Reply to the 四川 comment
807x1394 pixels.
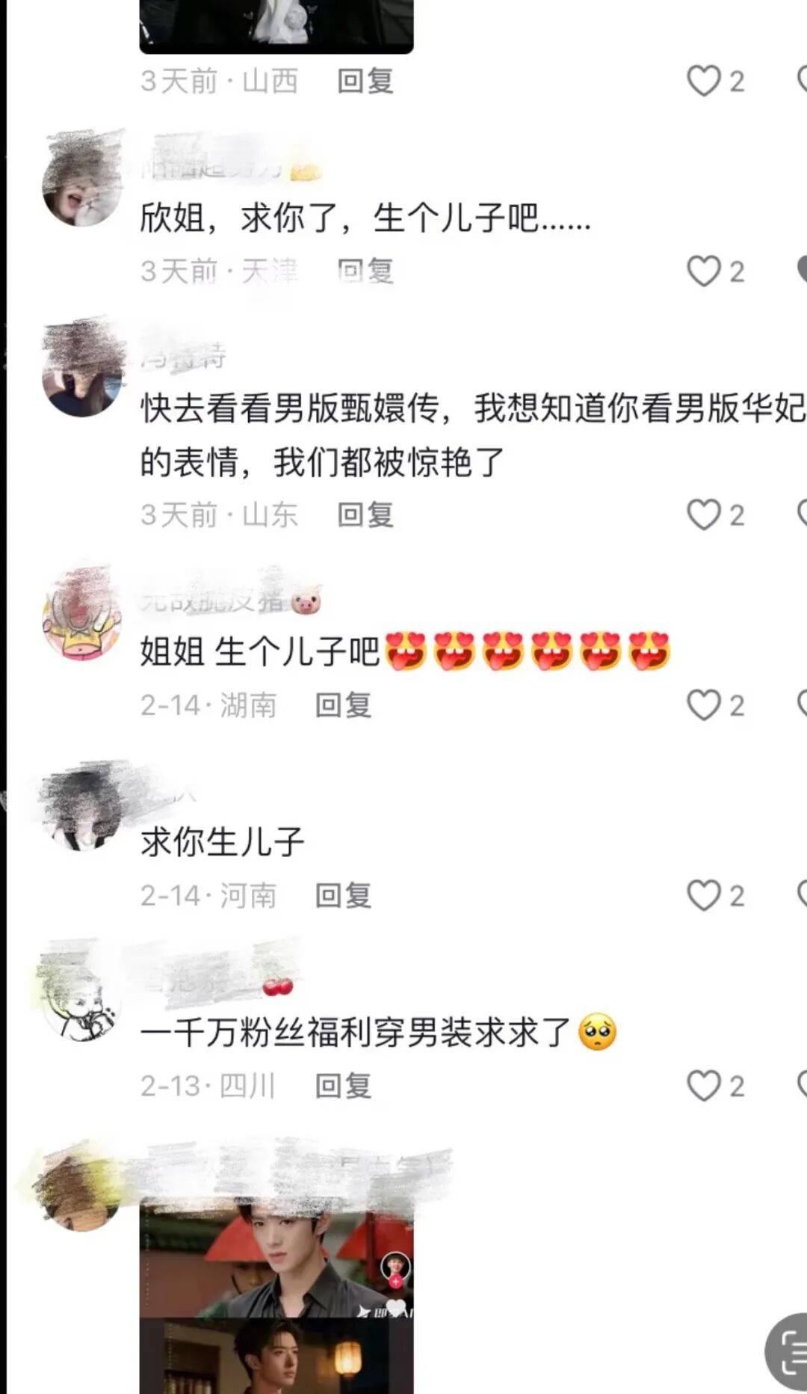pos(343,1085)
